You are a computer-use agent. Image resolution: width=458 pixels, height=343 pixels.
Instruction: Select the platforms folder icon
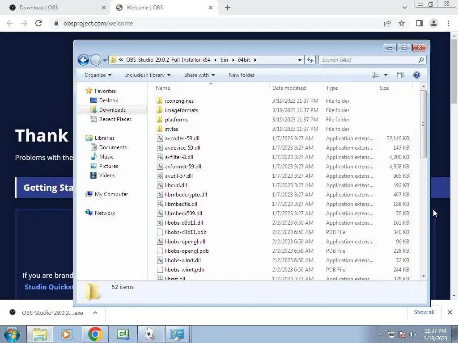[x=160, y=119]
